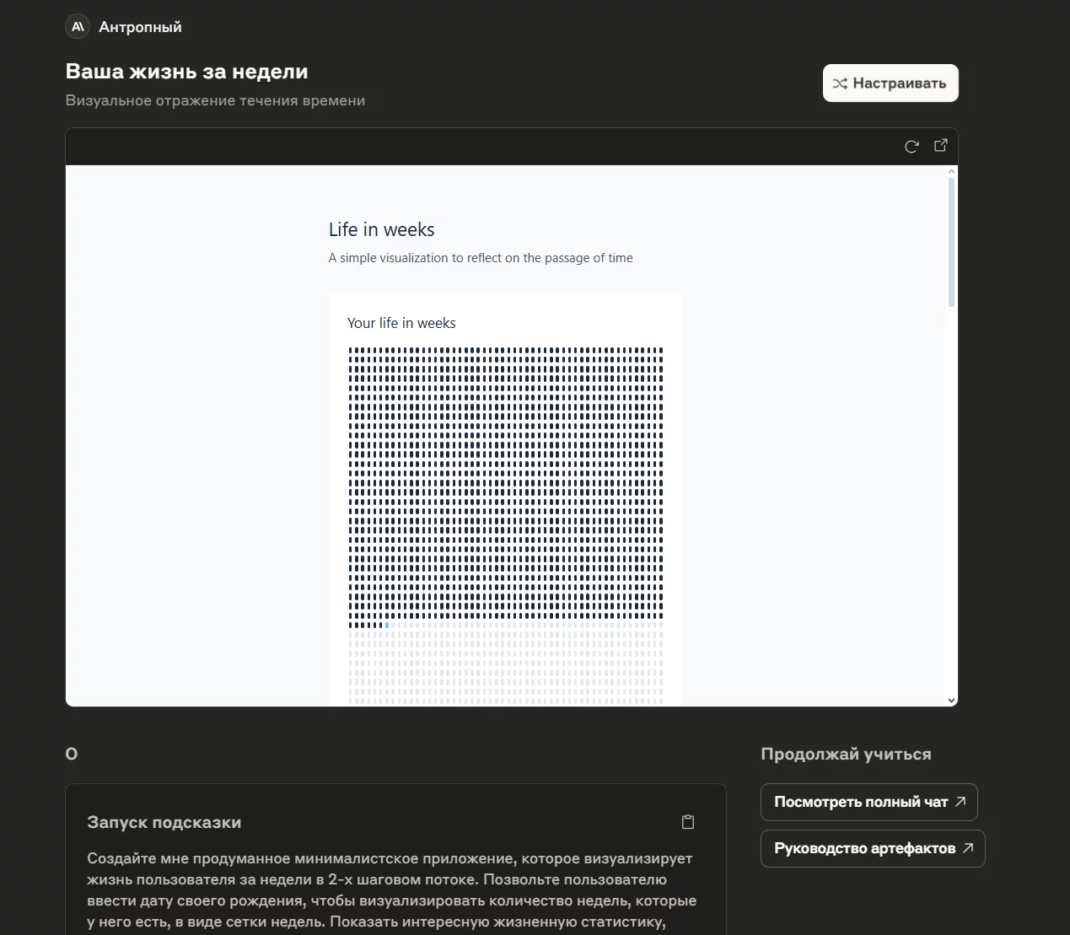Open the Руководство артефактов link
1070x935 pixels.
click(x=864, y=848)
